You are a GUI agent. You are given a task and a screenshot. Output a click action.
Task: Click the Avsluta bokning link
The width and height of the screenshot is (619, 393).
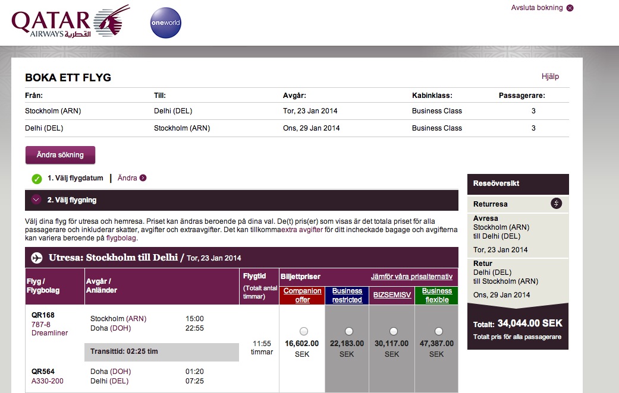pos(537,8)
